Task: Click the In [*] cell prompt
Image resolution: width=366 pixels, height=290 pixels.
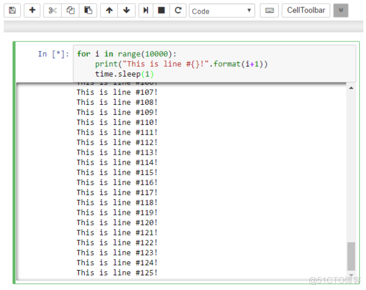Action: 54,54
